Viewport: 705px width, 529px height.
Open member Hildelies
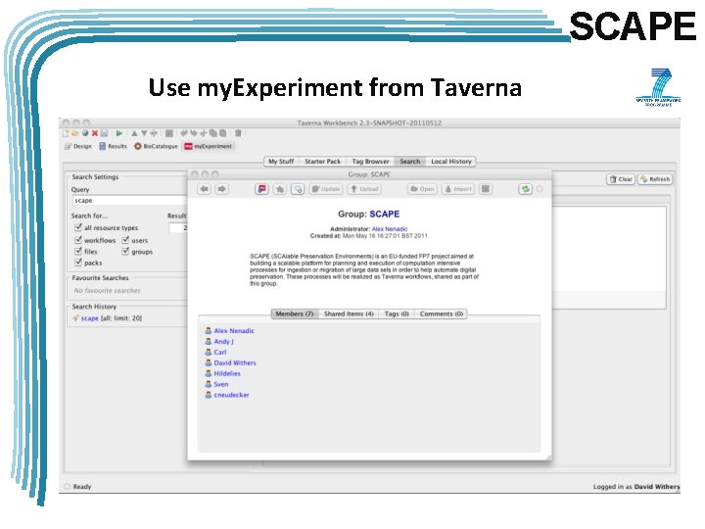pos(227,373)
